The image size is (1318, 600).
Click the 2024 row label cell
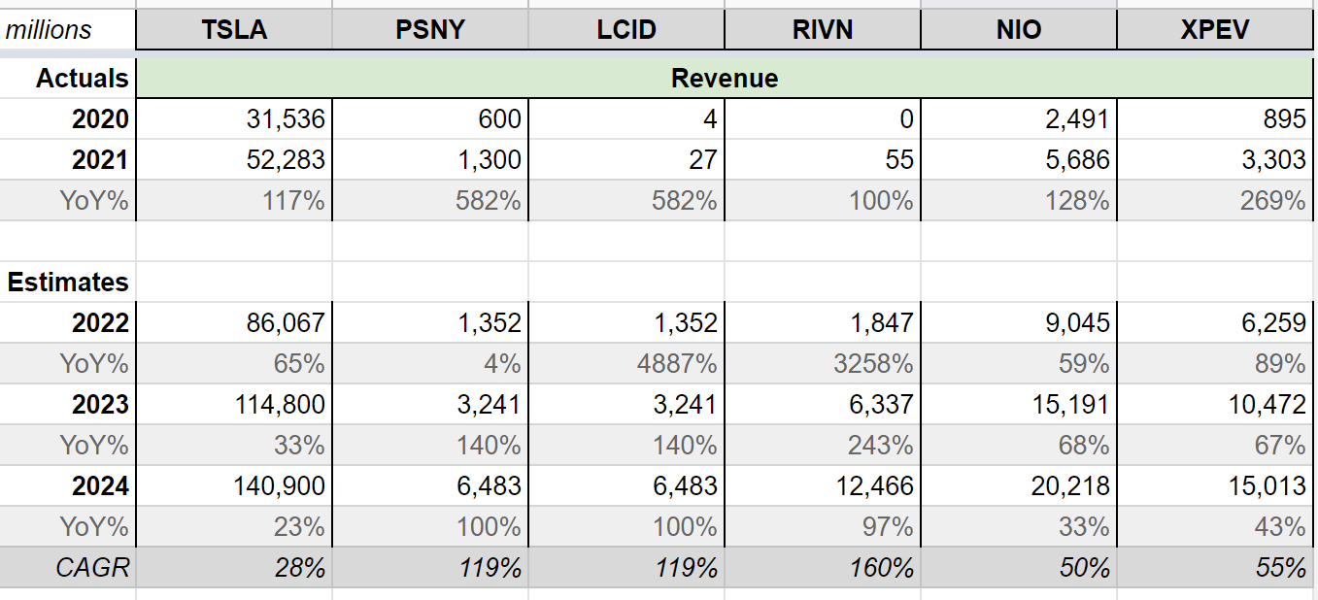(x=68, y=485)
